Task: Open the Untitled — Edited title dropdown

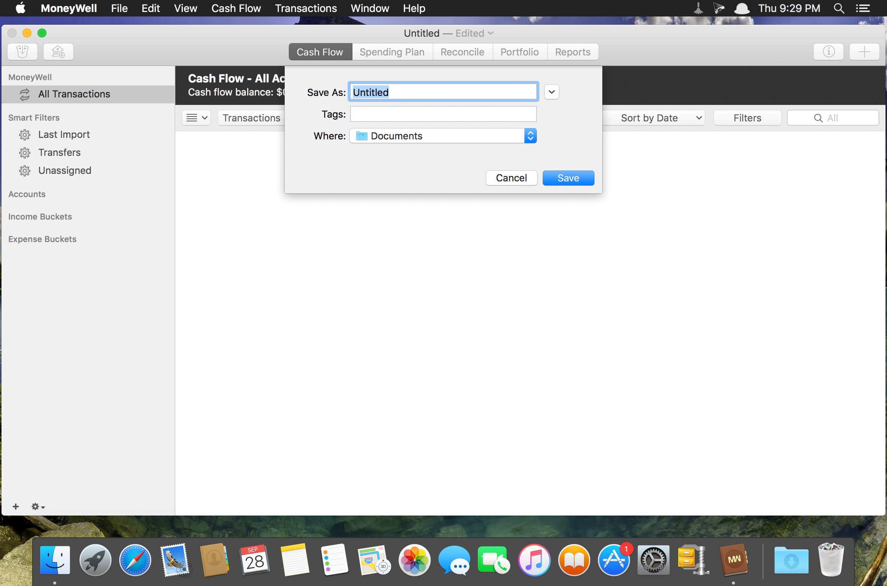Action: click(x=448, y=33)
